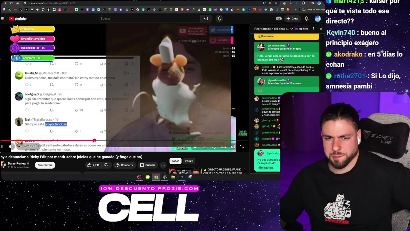Open the extensions puzzle icon
Image resolution: width=410 pixels, height=231 pixels.
click(303, 3)
